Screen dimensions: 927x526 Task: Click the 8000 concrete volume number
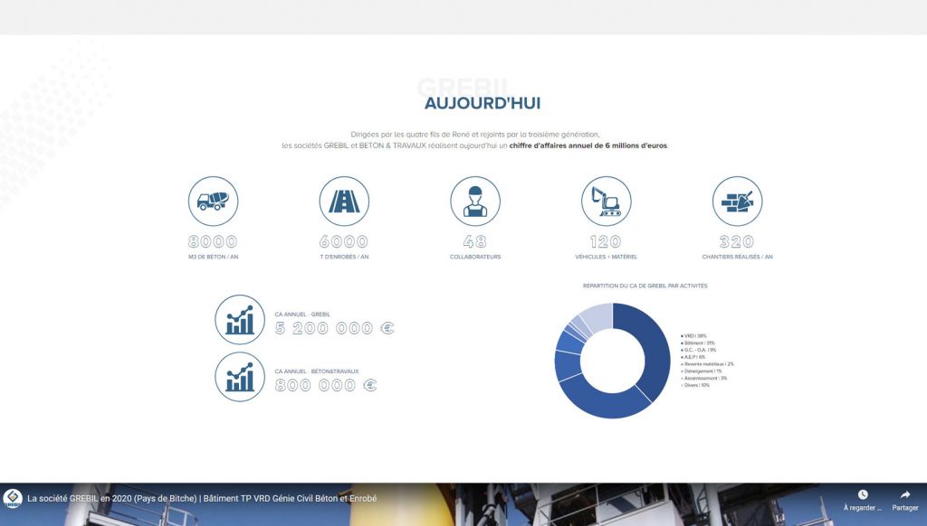coord(213,241)
